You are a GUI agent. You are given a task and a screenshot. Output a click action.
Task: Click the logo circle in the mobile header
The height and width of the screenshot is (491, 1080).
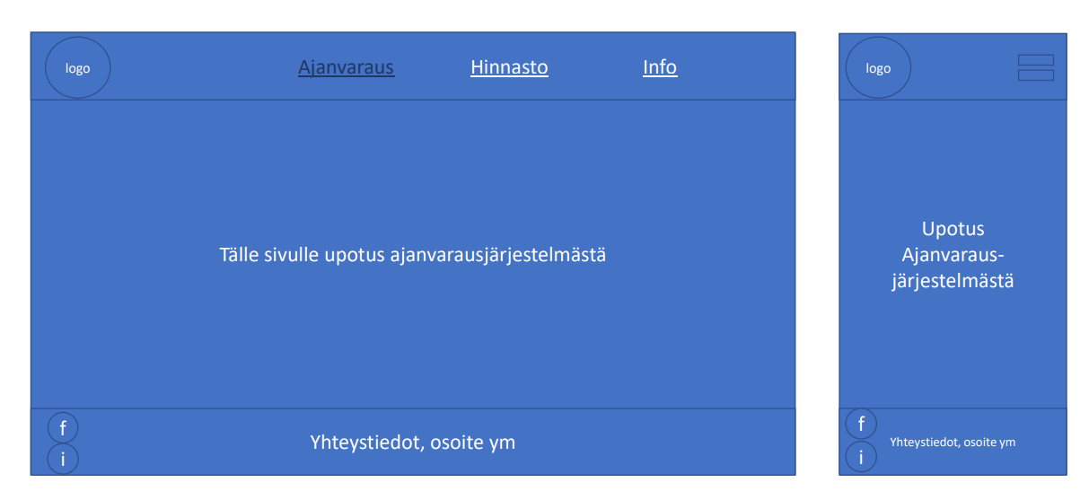pos(878,67)
